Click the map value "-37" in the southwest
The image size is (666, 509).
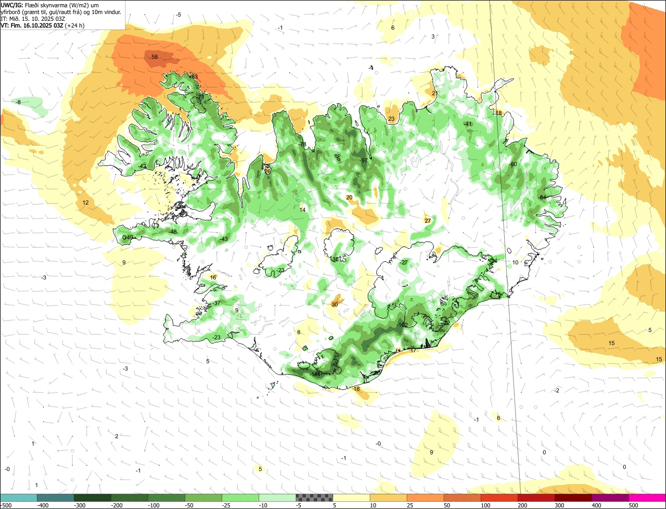(x=216, y=303)
